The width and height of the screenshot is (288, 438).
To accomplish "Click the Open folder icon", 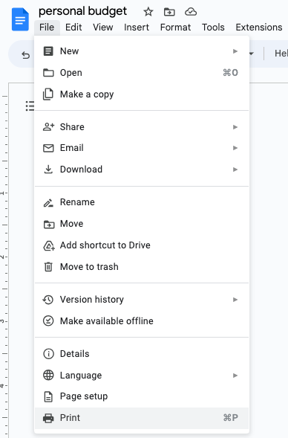I will coord(48,73).
